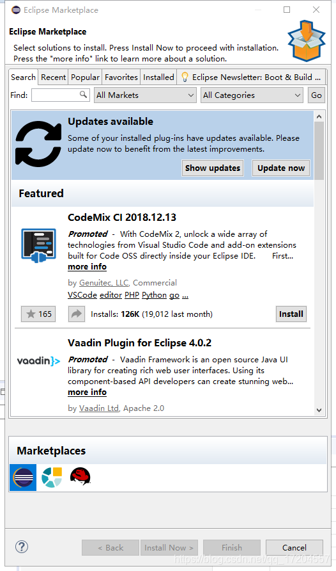
Task: Switch to the Search tab
Action: (23, 77)
